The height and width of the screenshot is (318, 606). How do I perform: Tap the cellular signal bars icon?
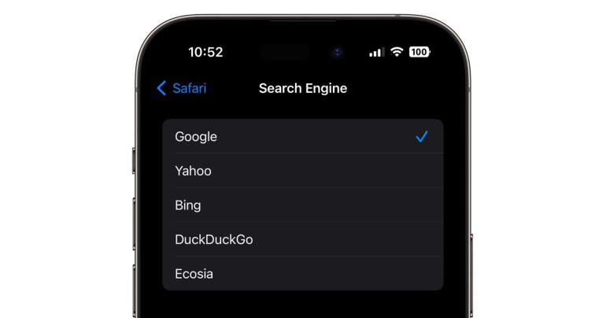click(376, 52)
